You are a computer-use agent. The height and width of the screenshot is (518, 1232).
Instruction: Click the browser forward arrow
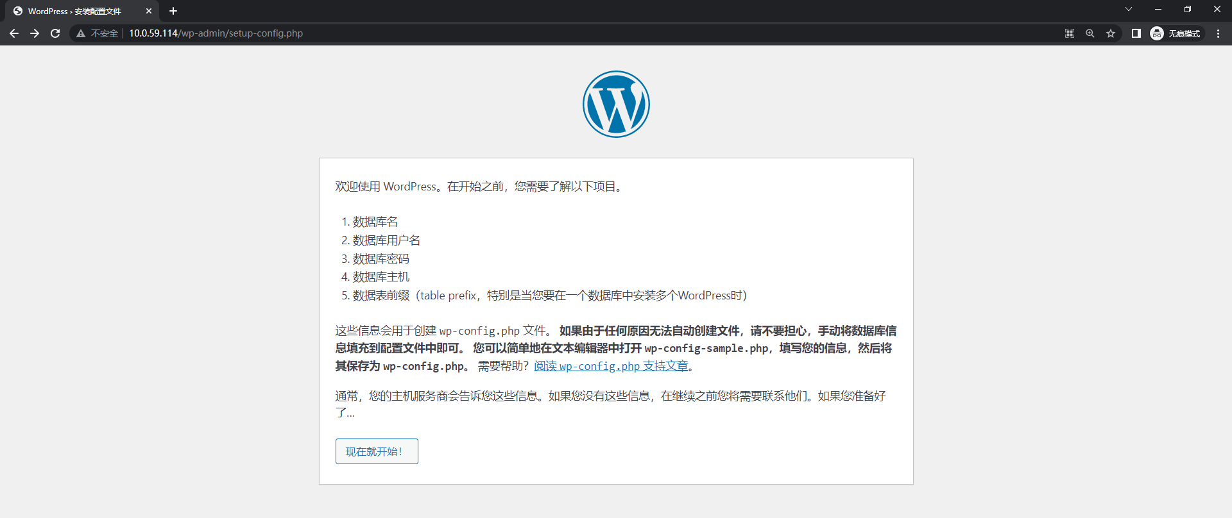coord(35,33)
